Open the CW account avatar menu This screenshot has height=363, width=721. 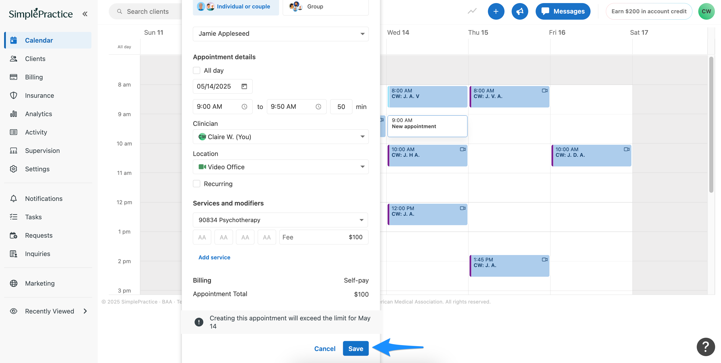[x=706, y=11]
